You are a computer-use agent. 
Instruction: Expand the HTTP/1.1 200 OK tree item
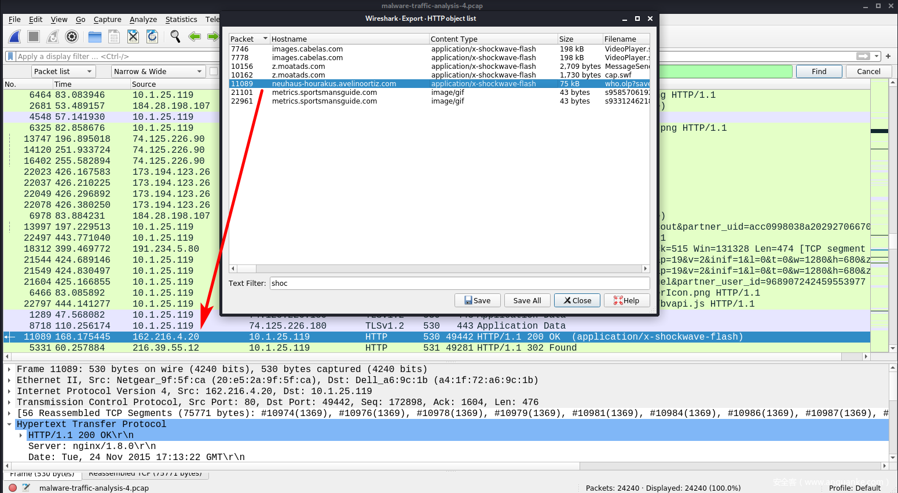point(21,435)
